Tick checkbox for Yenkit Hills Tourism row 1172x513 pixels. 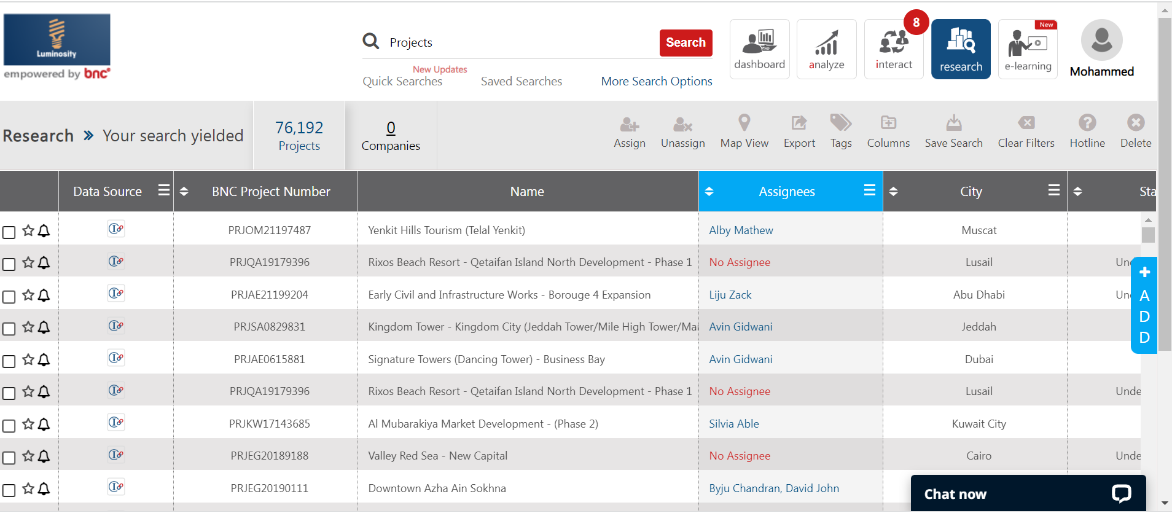9,232
